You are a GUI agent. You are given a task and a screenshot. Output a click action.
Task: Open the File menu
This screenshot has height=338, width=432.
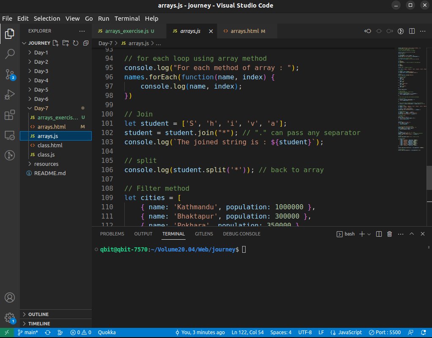pyautogui.click(x=7, y=19)
